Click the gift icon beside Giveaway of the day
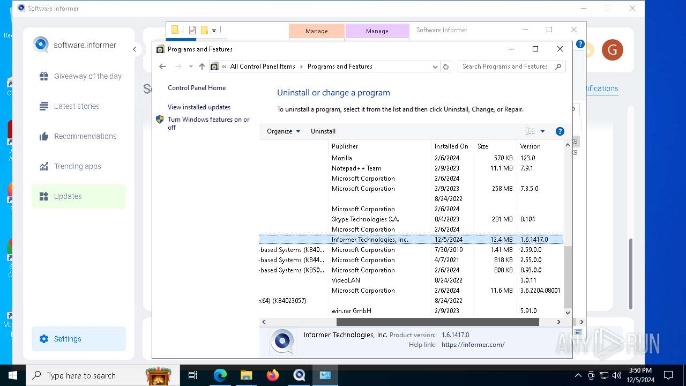The height and width of the screenshot is (386, 686). [x=44, y=76]
